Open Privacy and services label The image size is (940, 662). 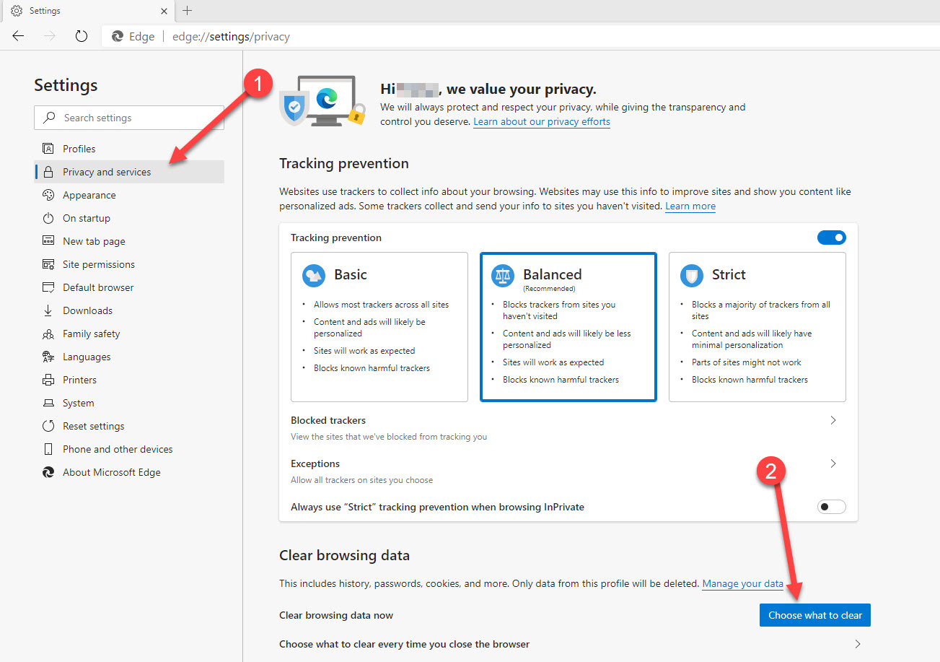(x=107, y=172)
